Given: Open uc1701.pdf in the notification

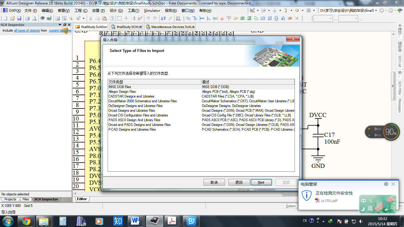Looking at the screenshot, I should tap(329, 200).
